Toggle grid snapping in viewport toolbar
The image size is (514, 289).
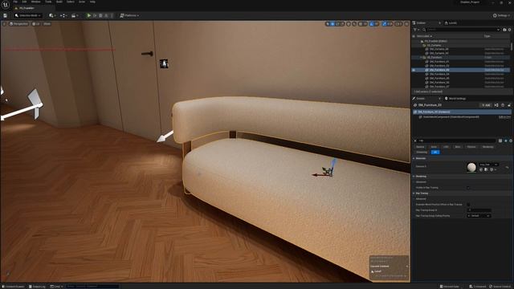point(361,24)
